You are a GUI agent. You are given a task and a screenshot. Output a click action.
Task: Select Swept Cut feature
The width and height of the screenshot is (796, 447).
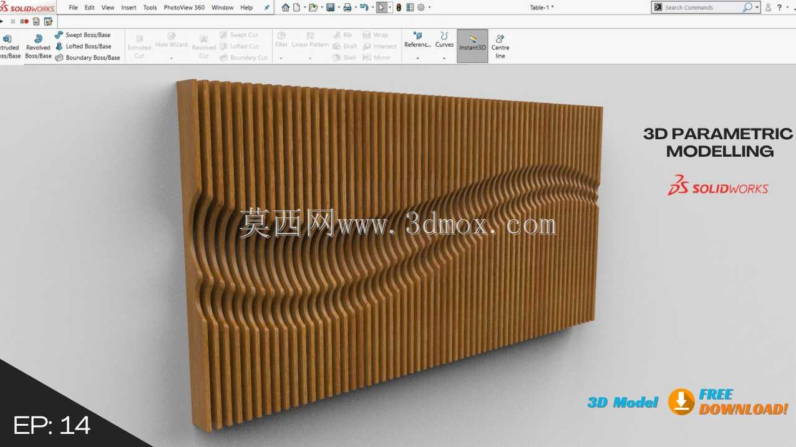click(239, 35)
